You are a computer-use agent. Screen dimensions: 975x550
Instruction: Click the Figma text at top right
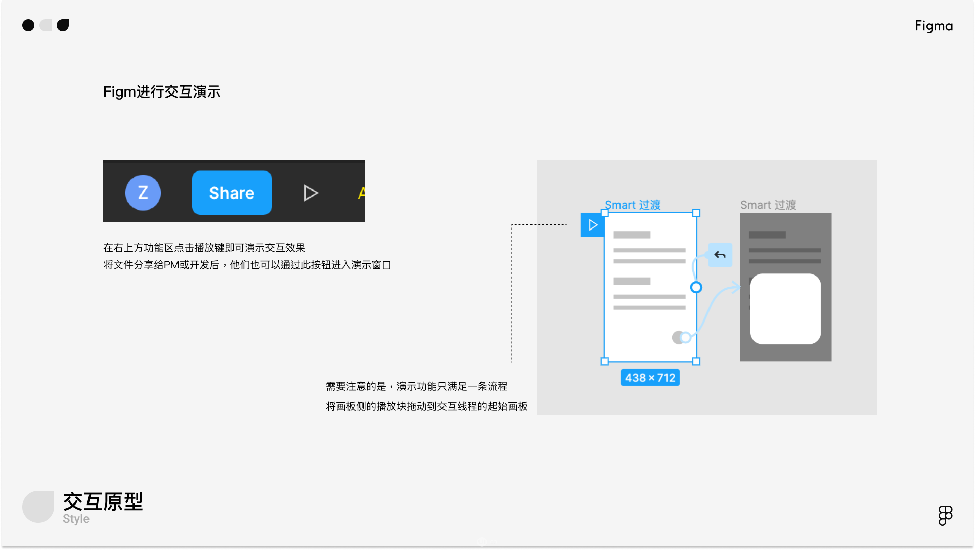pos(934,26)
